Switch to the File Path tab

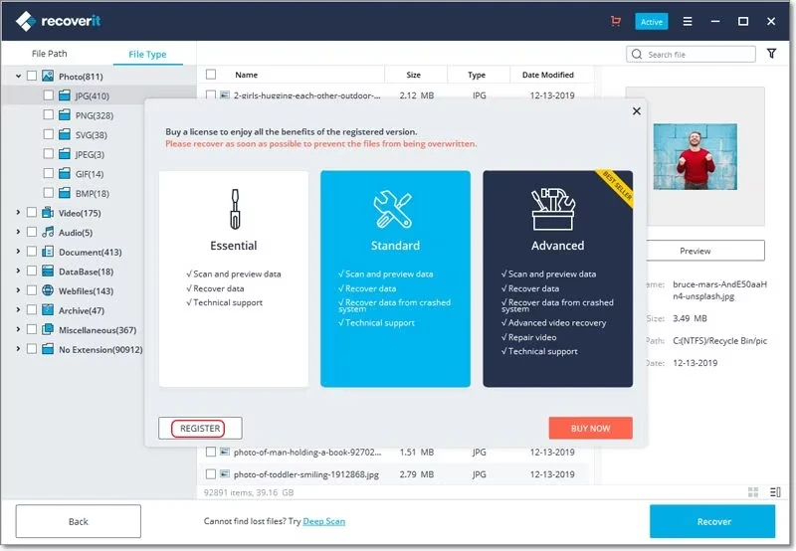click(49, 54)
